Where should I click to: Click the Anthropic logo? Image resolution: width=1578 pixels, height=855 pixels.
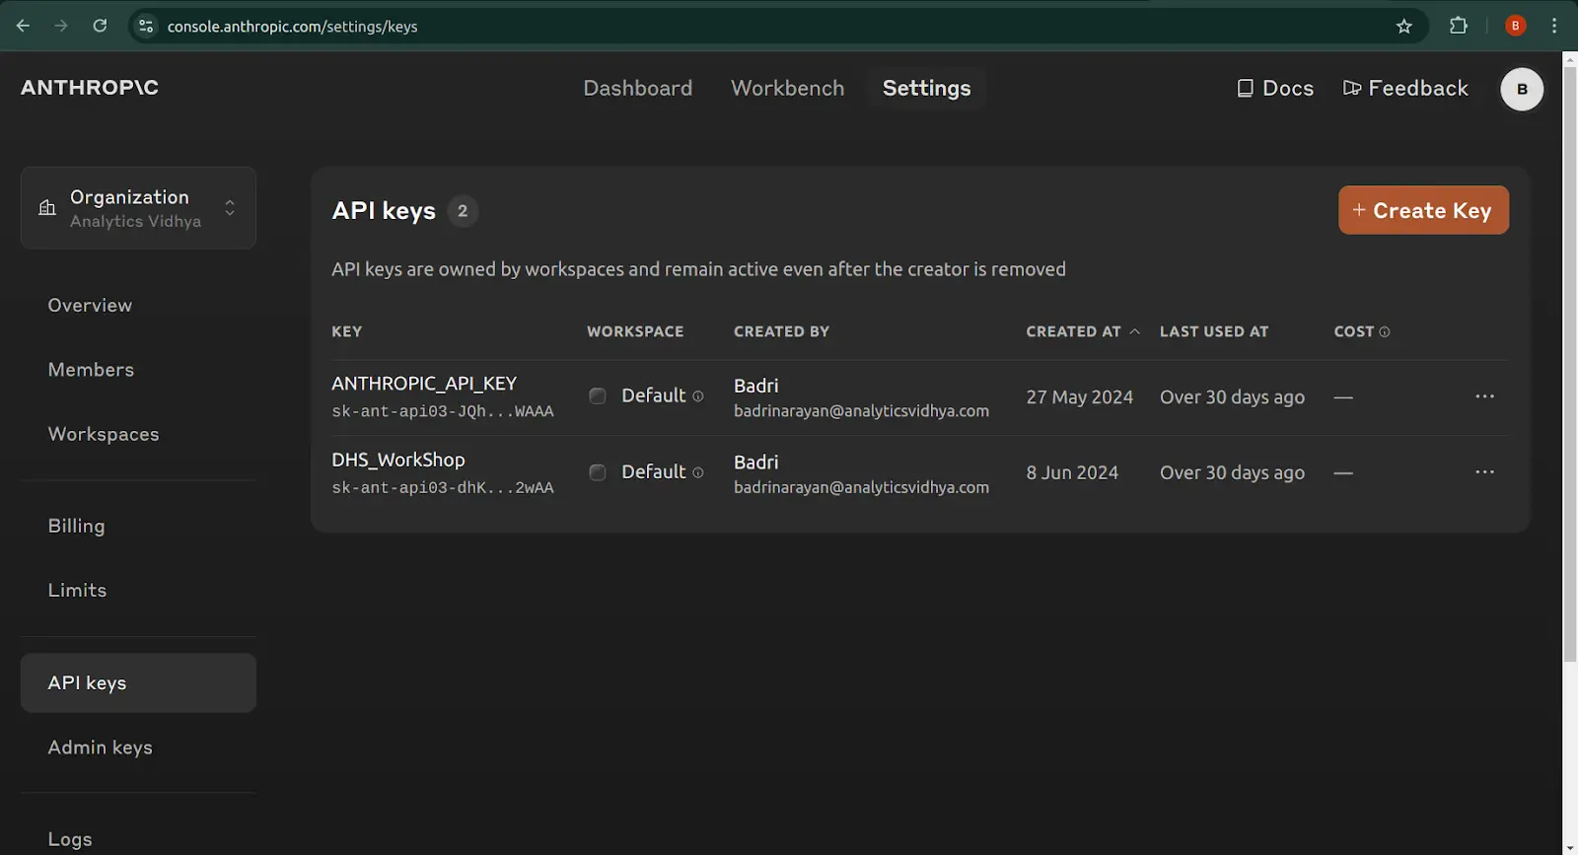pos(90,88)
